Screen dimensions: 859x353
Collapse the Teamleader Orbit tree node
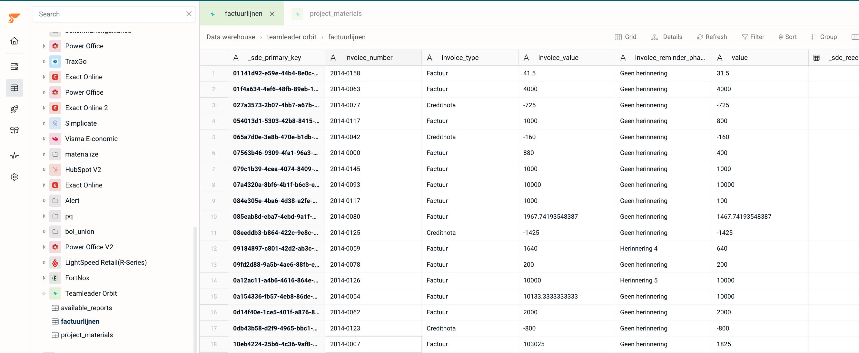pos(44,293)
